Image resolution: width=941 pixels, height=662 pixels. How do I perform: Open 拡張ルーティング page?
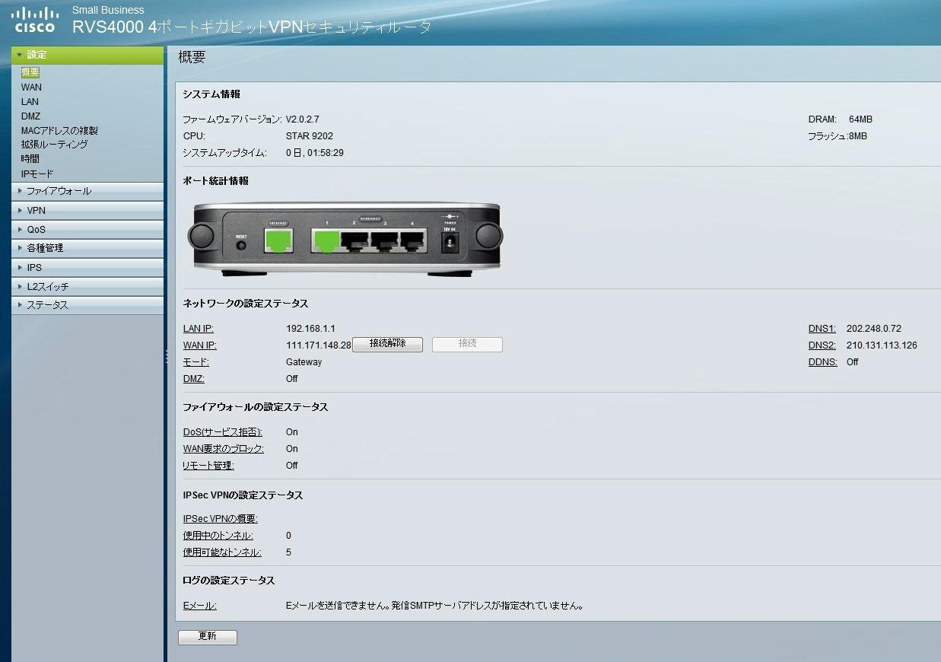tap(54, 145)
